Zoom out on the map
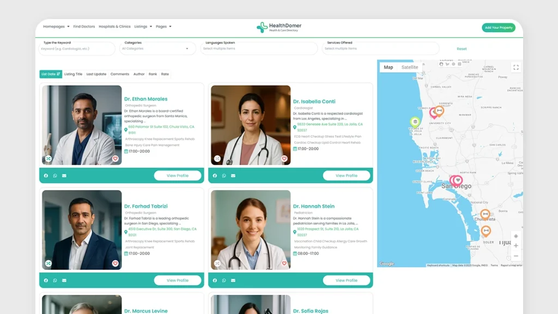The height and width of the screenshot is (314, 558). click(x=516, y=256)
